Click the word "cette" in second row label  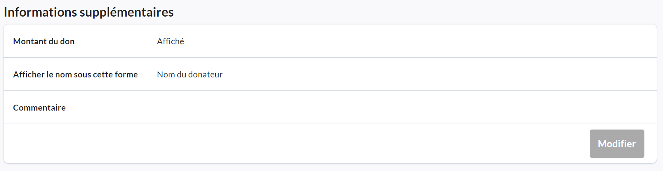pyautogui.click(x=103, y=75)
